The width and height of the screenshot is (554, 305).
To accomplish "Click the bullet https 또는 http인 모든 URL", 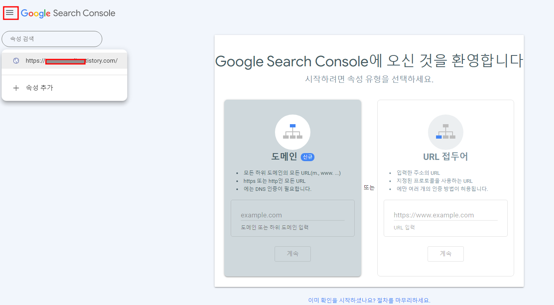I will coord(275,181).
